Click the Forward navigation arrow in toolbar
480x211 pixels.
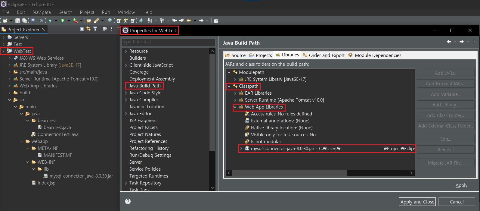click(x=201, y=20)
